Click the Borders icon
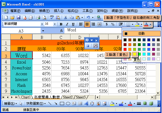The height and width of the screenshot is (113, 162). pyautogui.click(x=128, y=24)
